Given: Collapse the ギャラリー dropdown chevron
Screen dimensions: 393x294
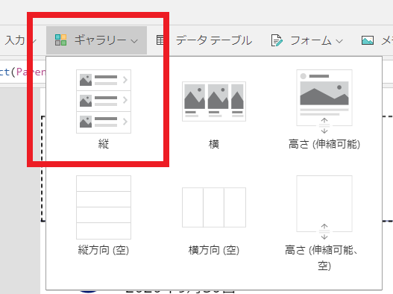Looking at the screenshot, I should [134, 41].
